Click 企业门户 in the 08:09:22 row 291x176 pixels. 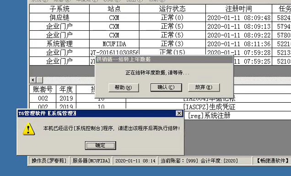[59, 35]
